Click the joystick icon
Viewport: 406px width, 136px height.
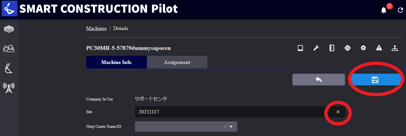(x=395, y=48)
